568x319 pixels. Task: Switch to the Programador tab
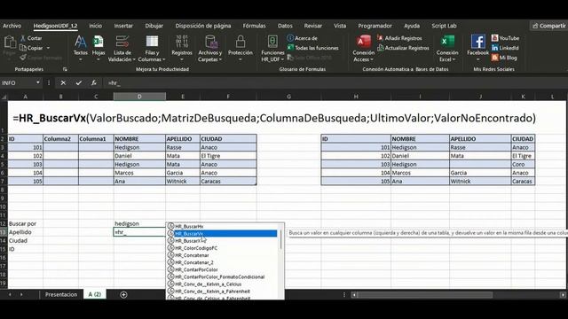(375, 26)
